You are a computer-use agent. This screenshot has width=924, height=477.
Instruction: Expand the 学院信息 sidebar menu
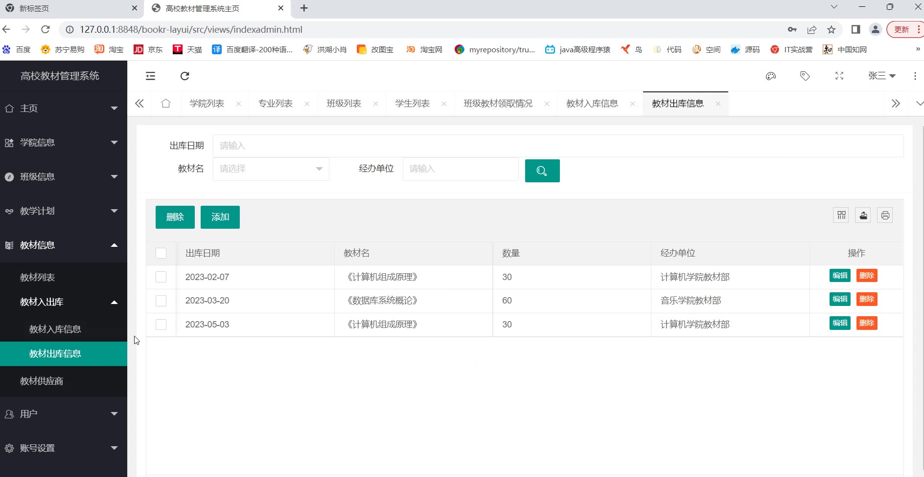coord(64,142)
